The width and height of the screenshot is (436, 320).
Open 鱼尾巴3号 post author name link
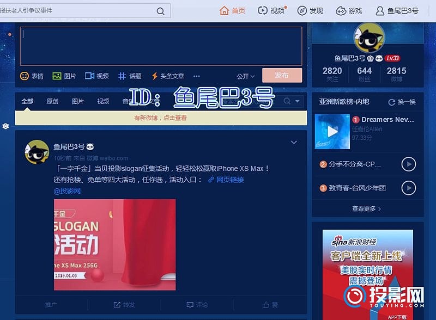69,146
